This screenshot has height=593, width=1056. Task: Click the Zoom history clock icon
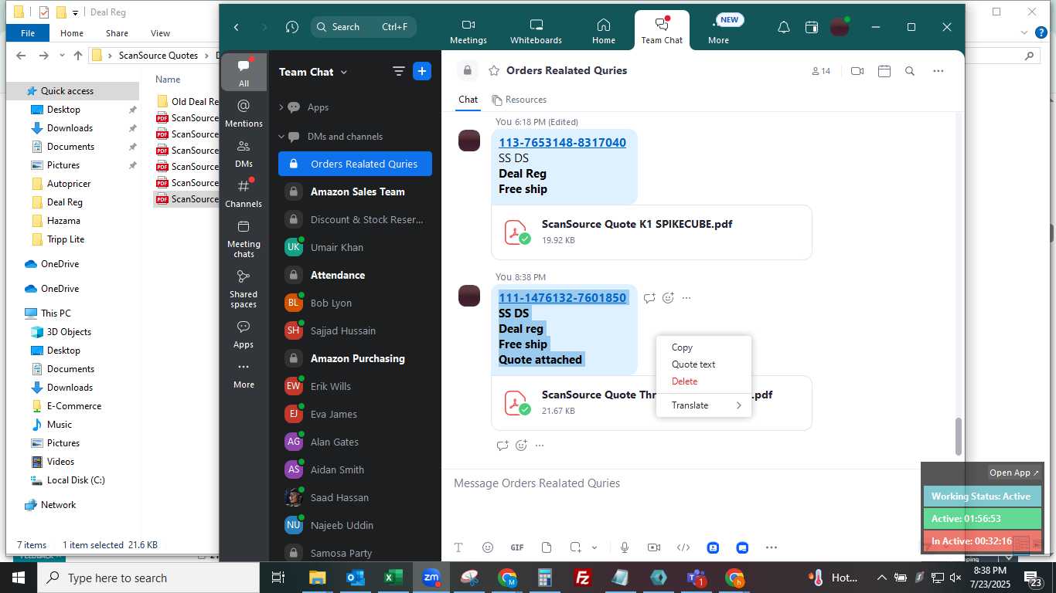coord(291,27)
